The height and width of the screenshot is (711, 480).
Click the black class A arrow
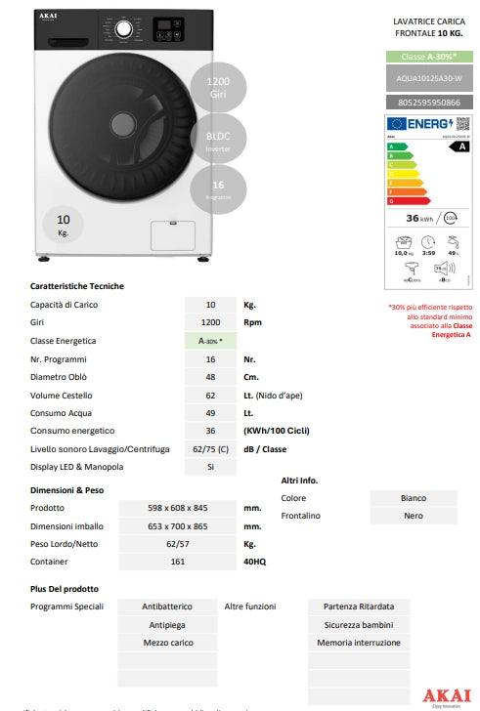coord(458,146)
